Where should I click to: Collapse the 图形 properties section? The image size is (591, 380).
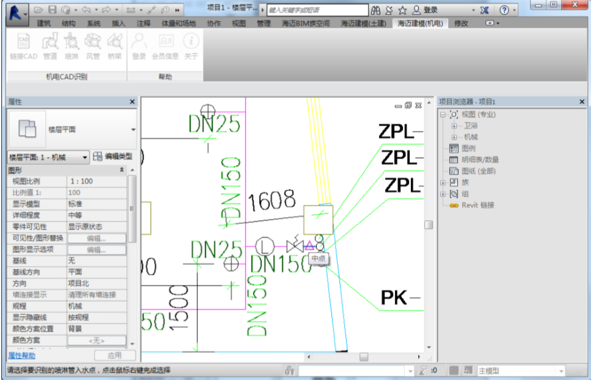[121, 170]
